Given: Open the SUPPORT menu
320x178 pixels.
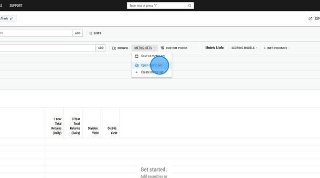Looking at the screenshot, I should [x=16, y=6].
